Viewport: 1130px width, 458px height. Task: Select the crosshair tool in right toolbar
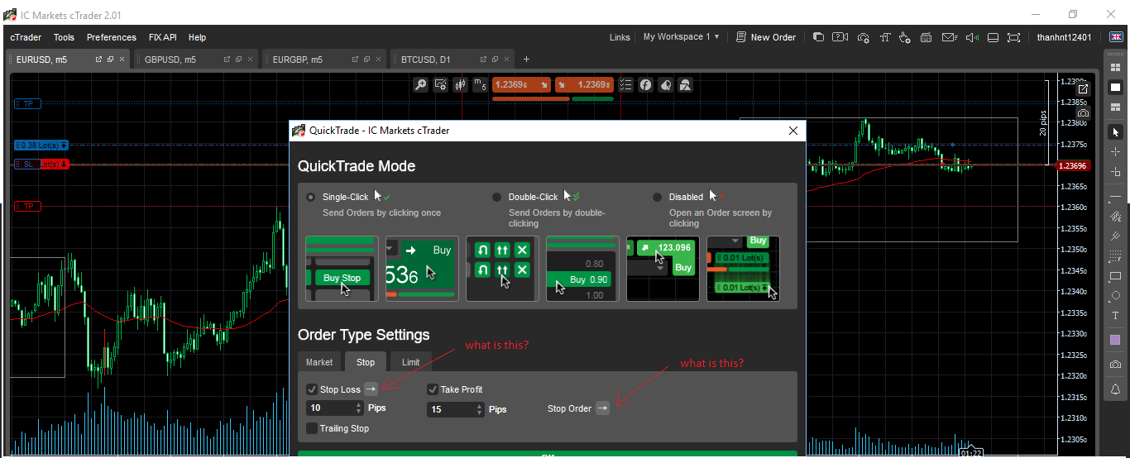click(1116, 152)
